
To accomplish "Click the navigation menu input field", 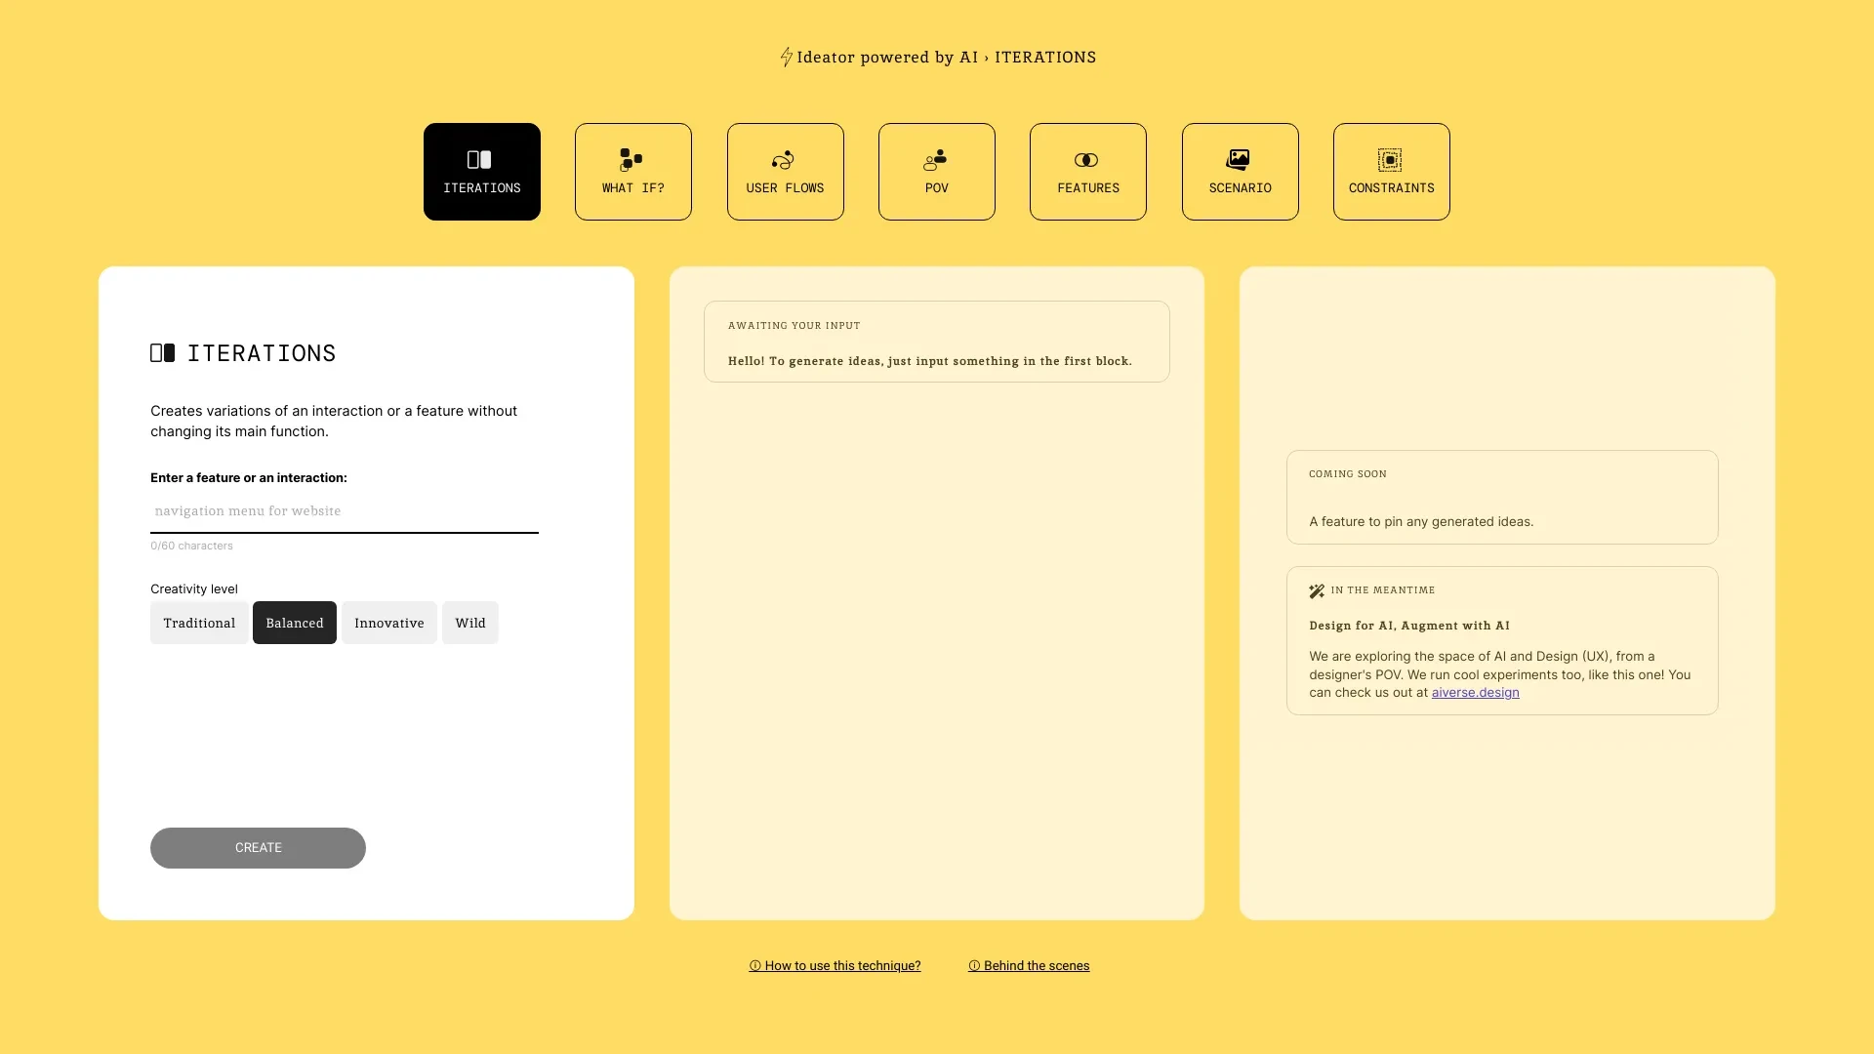I will 344,511.
